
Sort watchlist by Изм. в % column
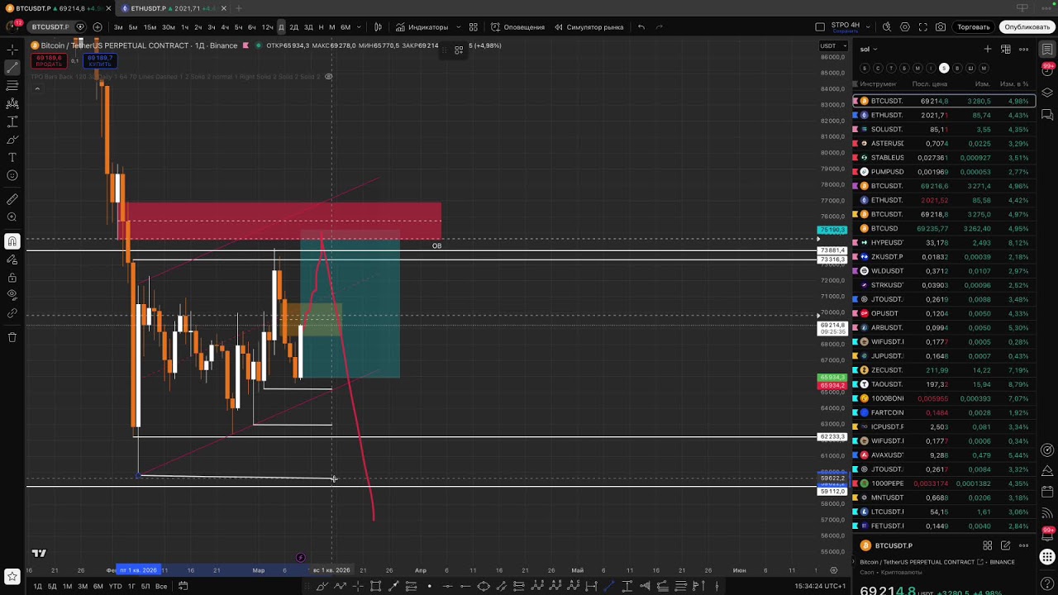1013,84
